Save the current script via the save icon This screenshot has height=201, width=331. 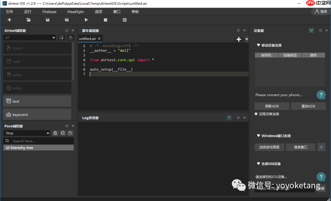click(47, 20)
